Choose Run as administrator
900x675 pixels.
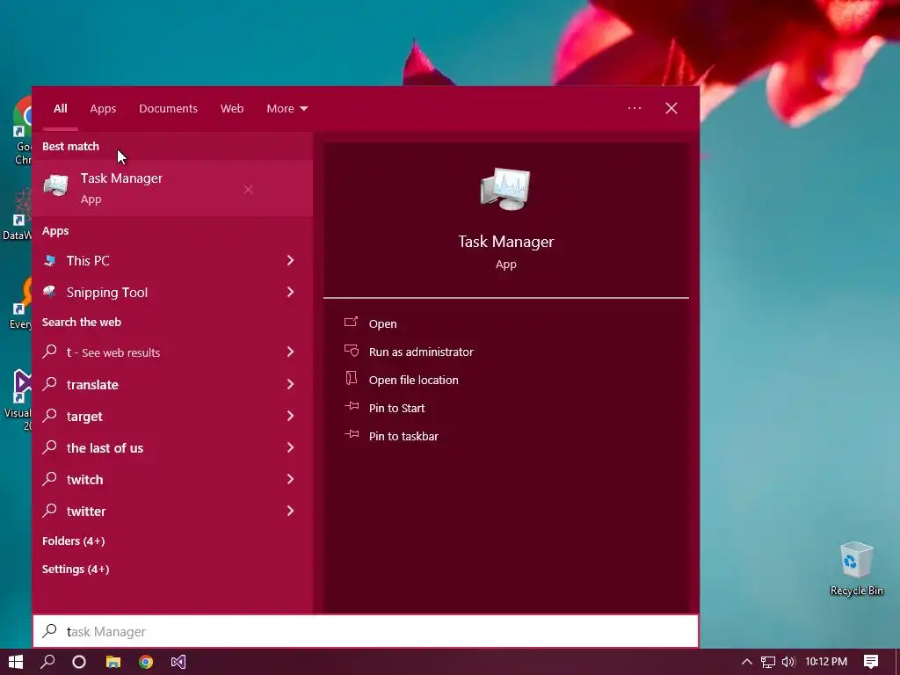tap(421, 352)
